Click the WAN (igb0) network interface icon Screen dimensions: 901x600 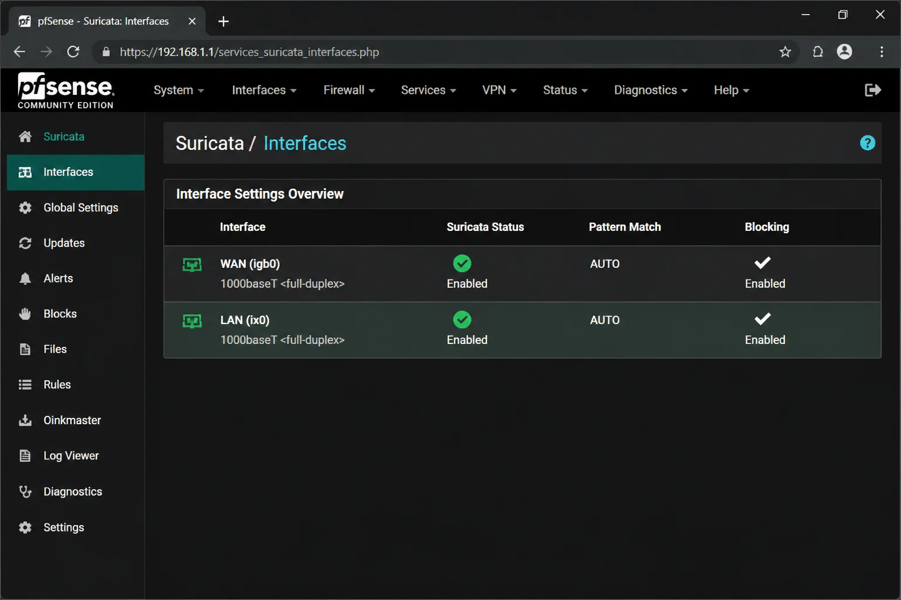tap(192, 265)
